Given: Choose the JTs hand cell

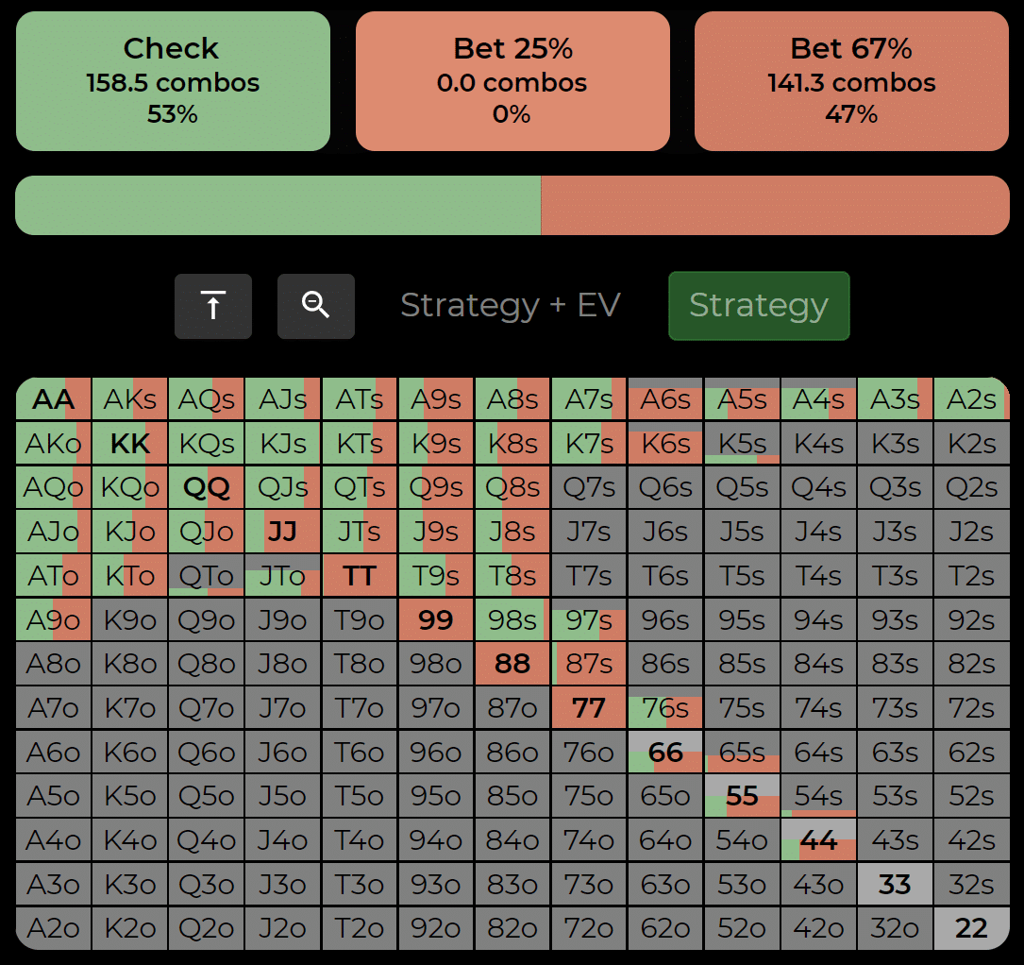Looking at the screenshot, I should tap(360, 532).
